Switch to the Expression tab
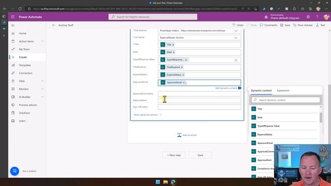Screen dimensions: 331x186 [x=283, y=90]
